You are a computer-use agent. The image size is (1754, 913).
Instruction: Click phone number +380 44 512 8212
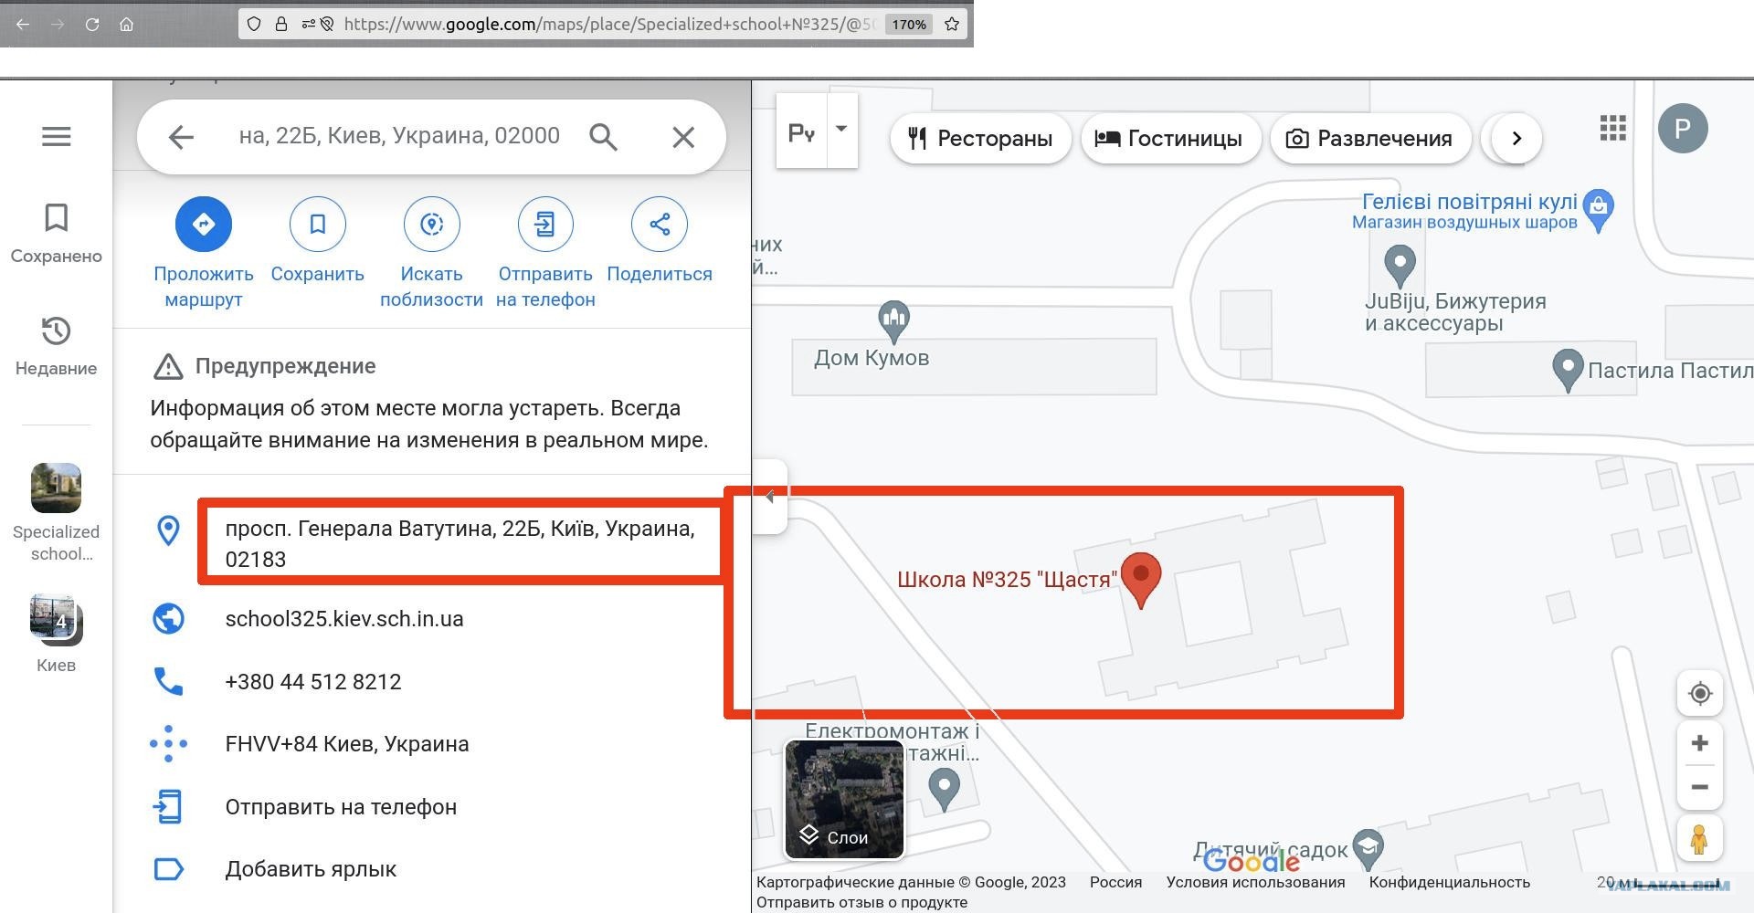pyautogui.click(x=313, y=682)
